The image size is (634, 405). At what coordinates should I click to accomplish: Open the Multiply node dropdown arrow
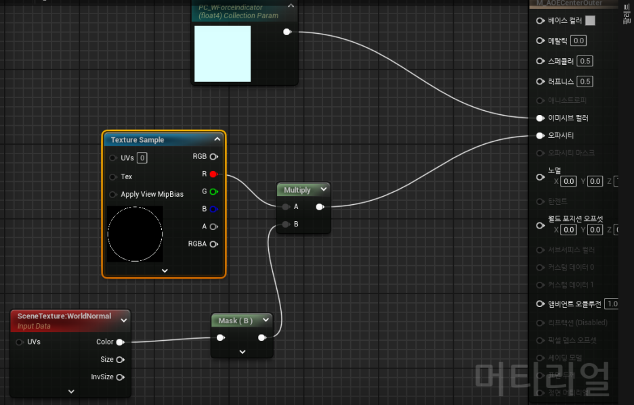pos(324,189)
